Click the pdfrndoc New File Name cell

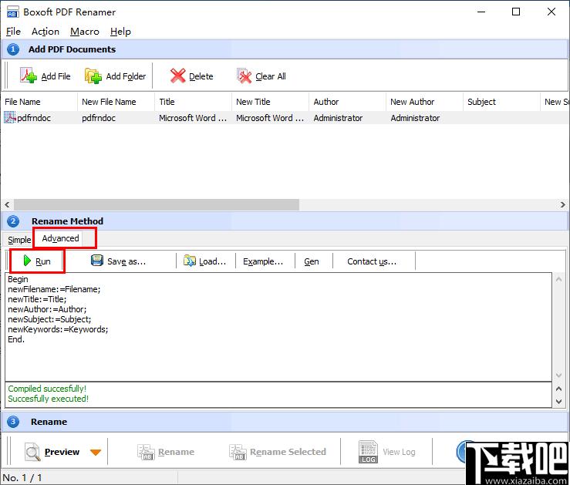pos(99,118)
